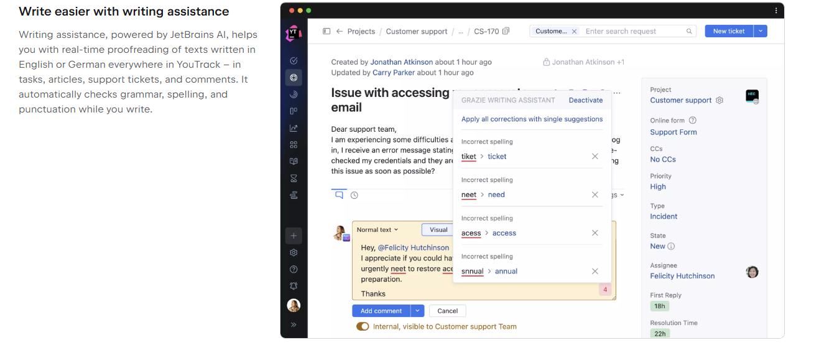Open the Timesheets hourglass icon
The image size is (814, 353).
click(x=294, y=178)
